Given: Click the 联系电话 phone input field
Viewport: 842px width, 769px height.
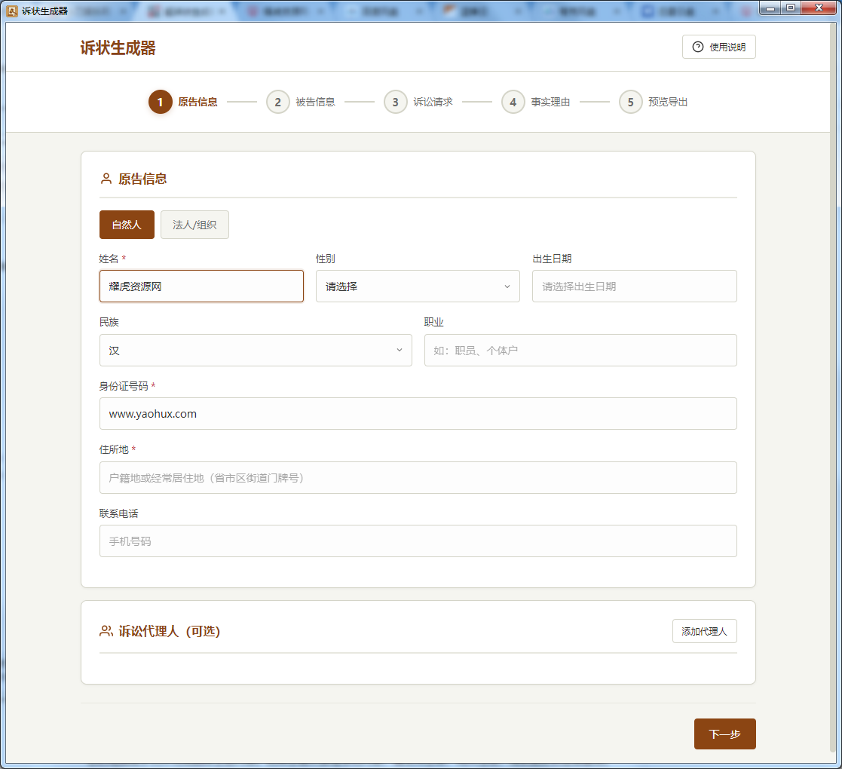Looking at the screenshot, I should click(418, 541).
